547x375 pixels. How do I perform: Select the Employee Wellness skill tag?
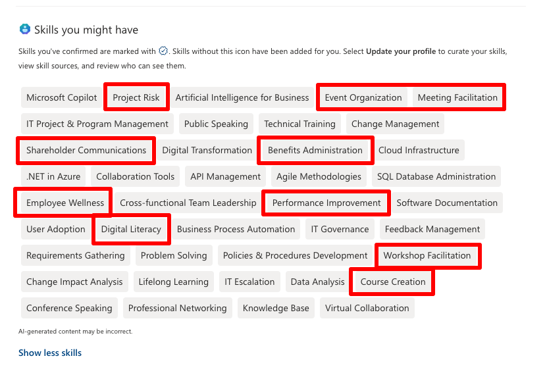point(65,203)
